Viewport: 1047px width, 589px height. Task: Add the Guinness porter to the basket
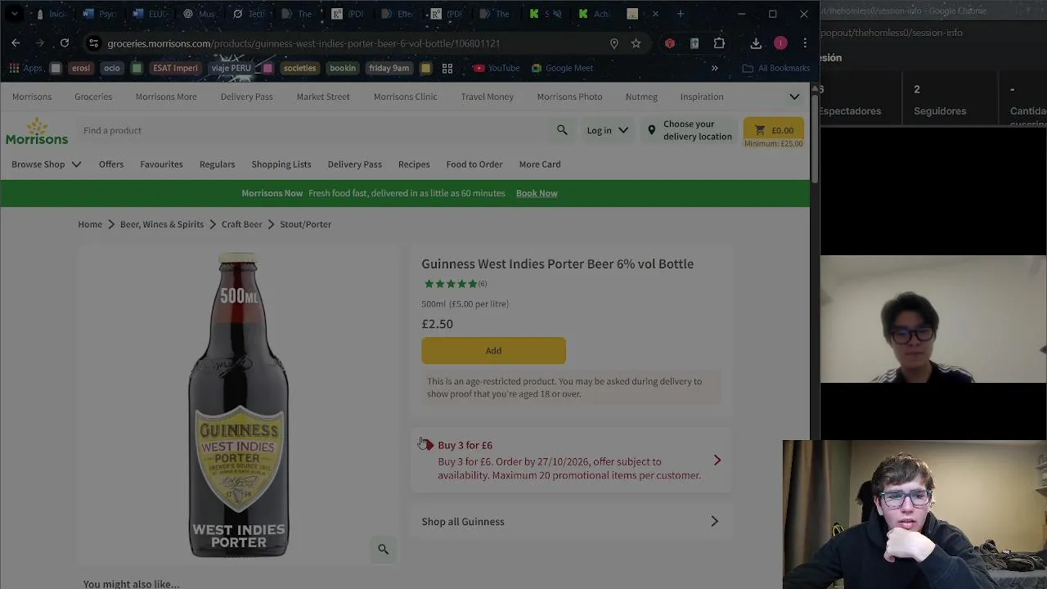493,350
